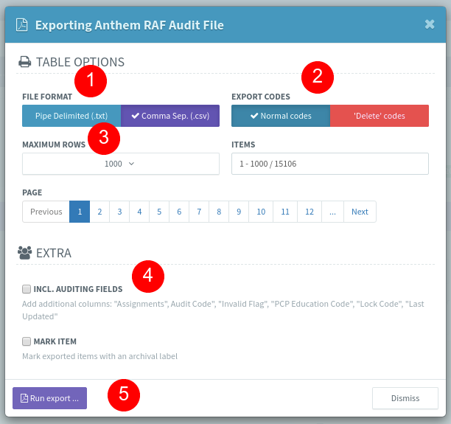Click the people icon beside EXTRA heading

pos(25,253)
